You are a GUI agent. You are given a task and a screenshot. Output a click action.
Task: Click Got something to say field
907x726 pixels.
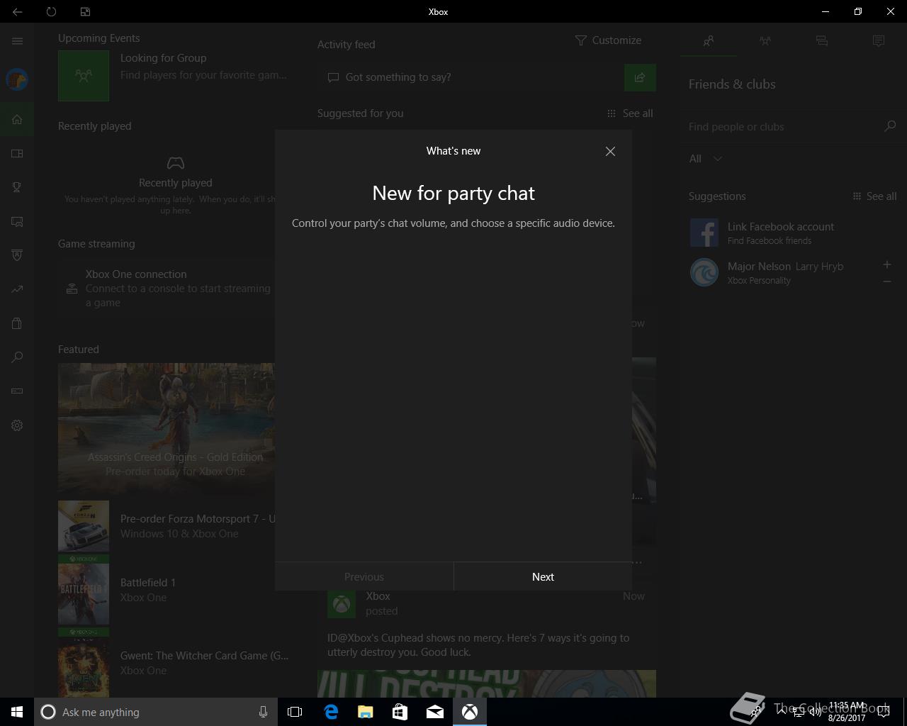471,77
